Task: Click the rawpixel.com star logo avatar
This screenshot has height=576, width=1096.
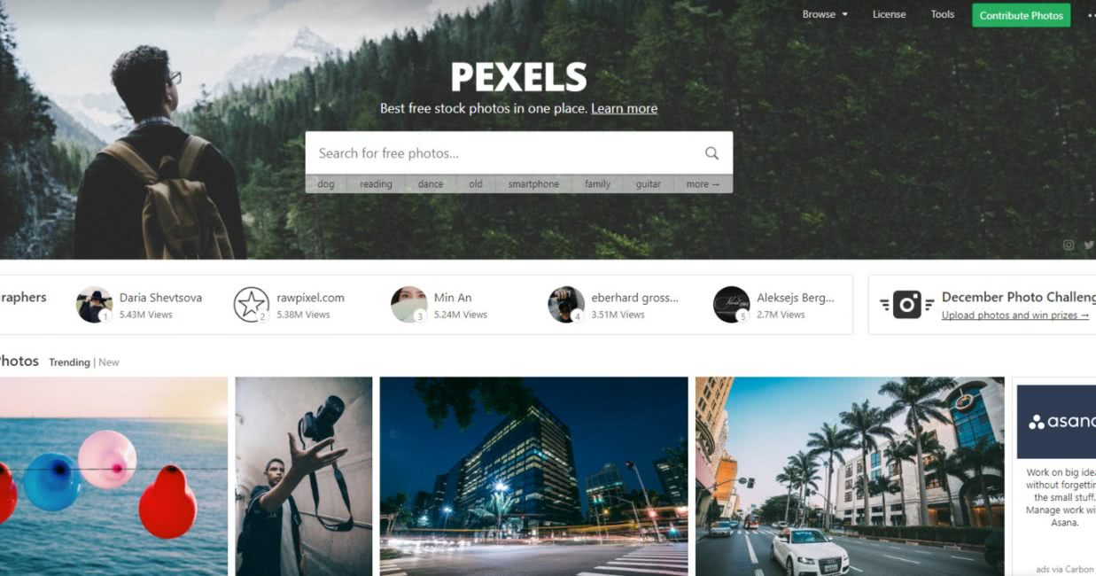Action: tap(251, 305)
